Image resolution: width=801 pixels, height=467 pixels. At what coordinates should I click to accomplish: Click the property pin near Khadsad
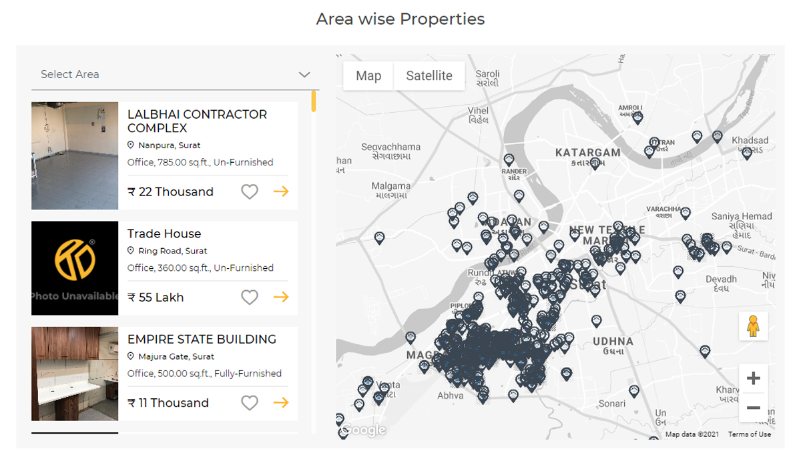point(747,152)
